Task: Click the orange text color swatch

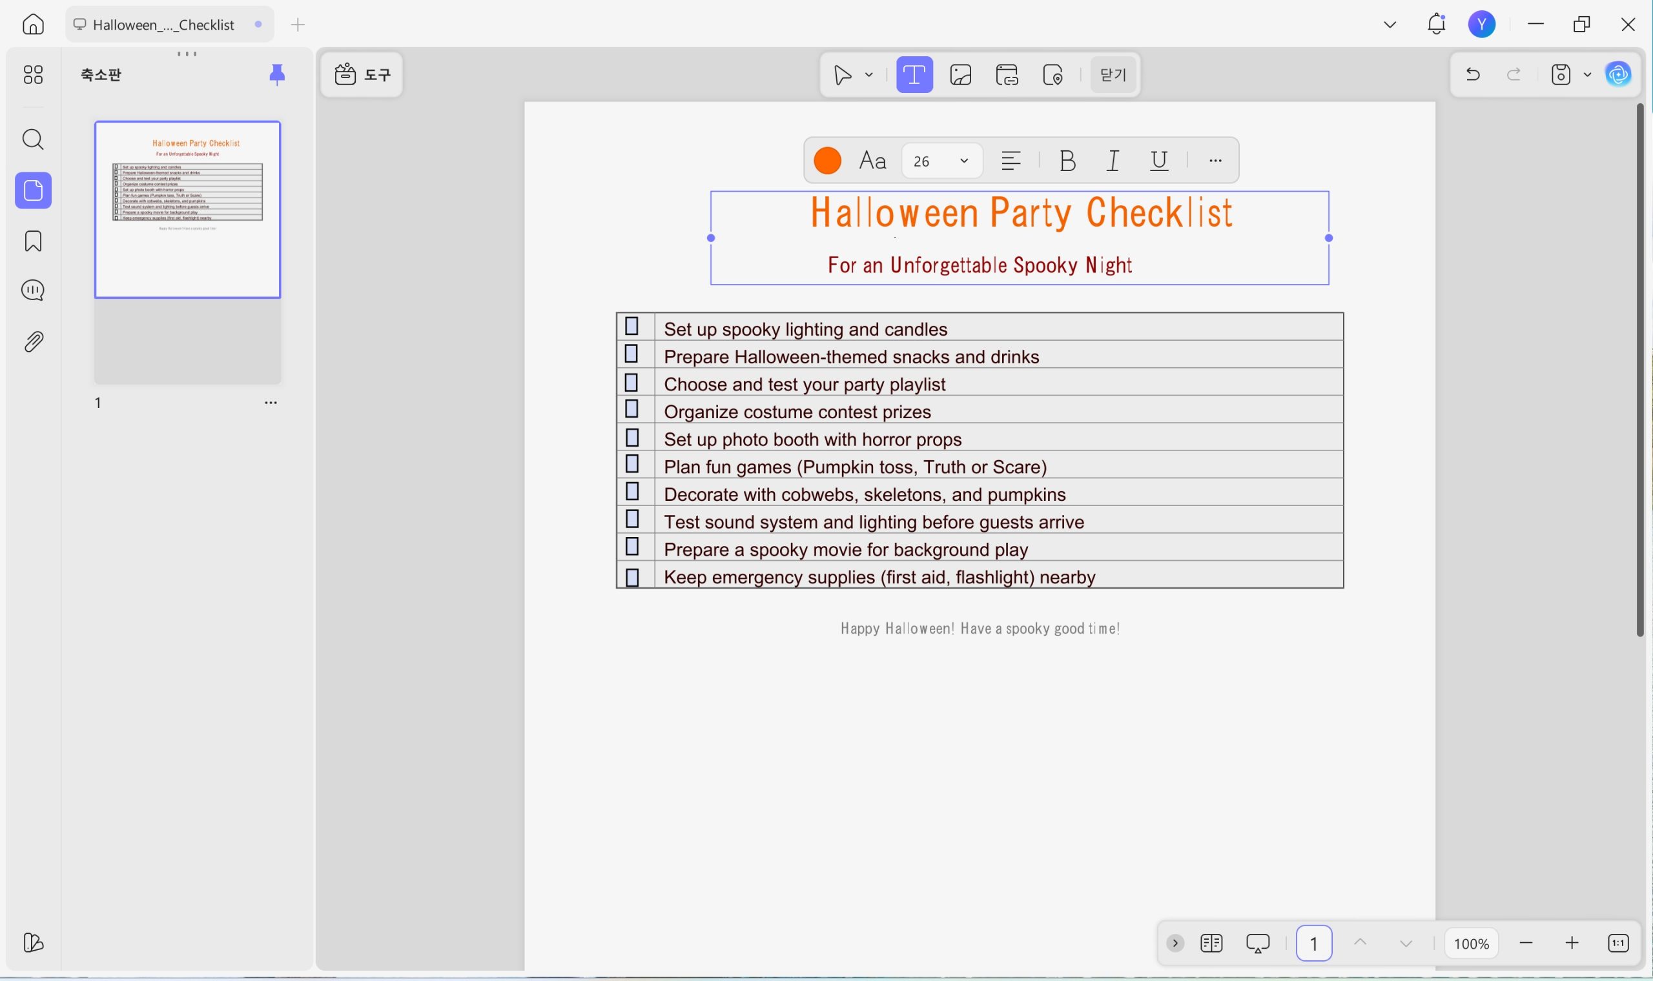Action: point(827,161)
